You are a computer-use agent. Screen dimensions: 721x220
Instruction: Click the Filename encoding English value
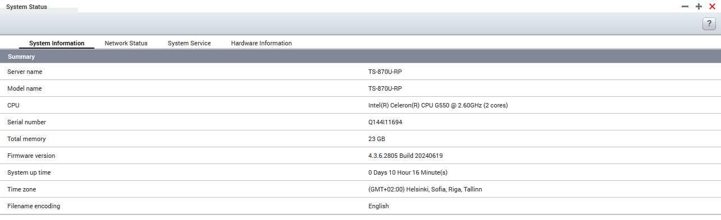pyautogui.click(x=378, y=206)
